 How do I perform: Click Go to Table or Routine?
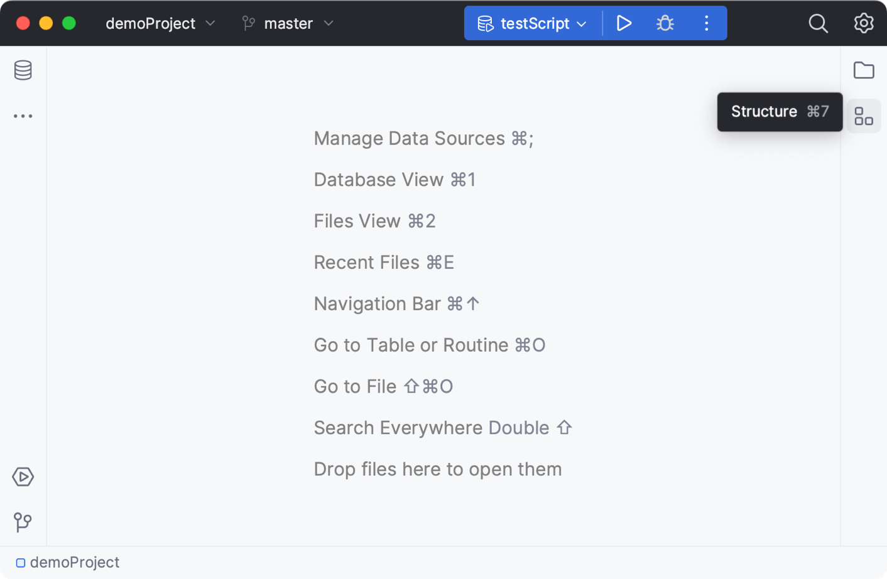pos(430,345)
